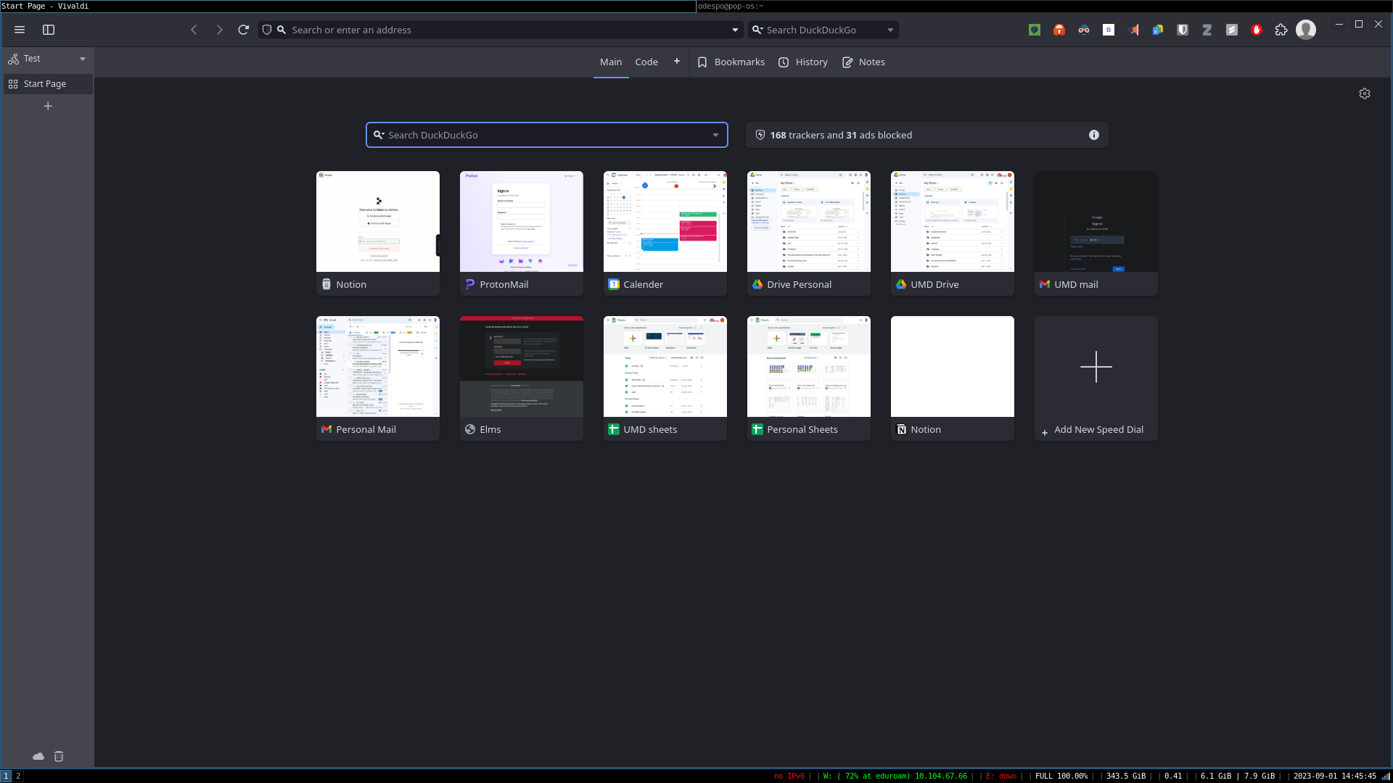Viewport: 1393px width, 783px height.
Task: Click the date and time in status bar
Action: [1334, 776]
